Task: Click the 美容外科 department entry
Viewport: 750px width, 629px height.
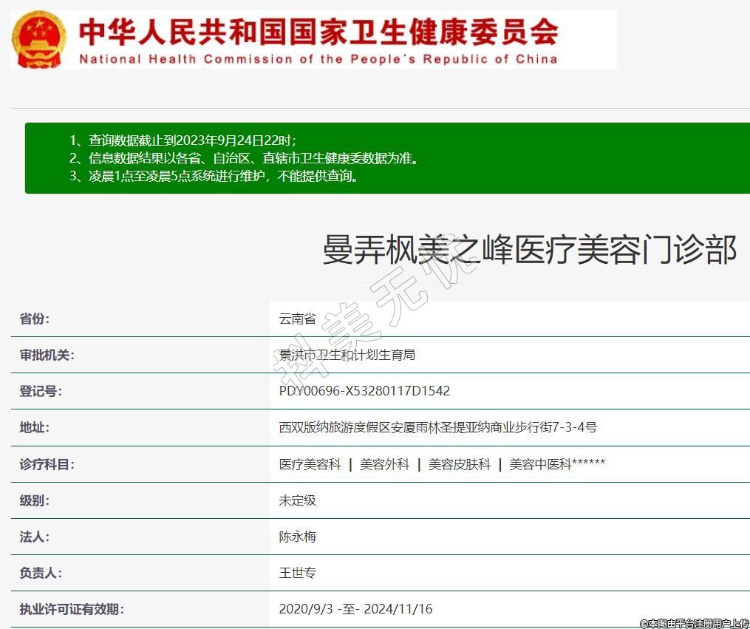Action: pos(384,464)
